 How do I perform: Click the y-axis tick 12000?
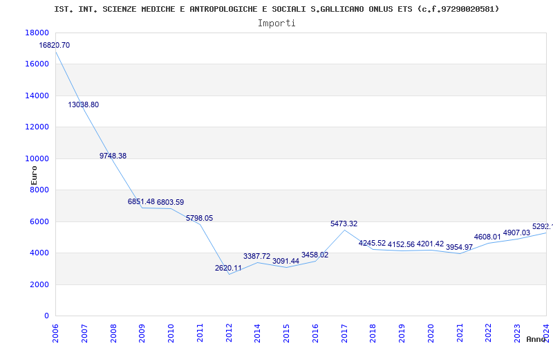click(x=37, y=127)
